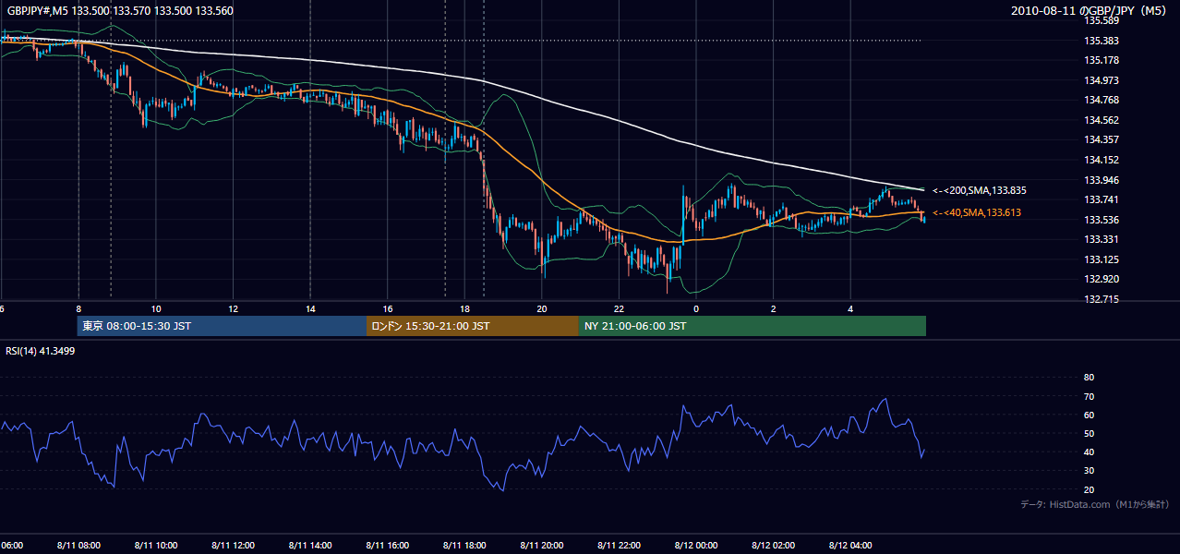This screenshot has width=1180, height=554.
Task: Click the 40 SMA 133.613 label
Action: (x=976, y=212)
